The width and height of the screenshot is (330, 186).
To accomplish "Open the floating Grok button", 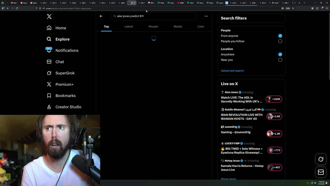I will [321, 159].
